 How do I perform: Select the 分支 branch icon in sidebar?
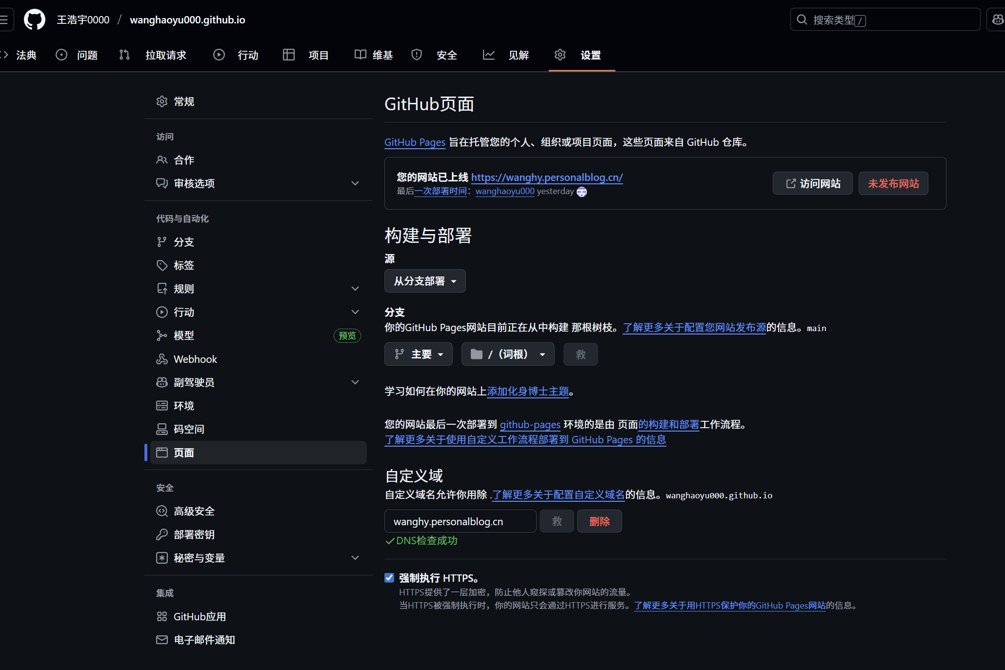click(162, 241)
